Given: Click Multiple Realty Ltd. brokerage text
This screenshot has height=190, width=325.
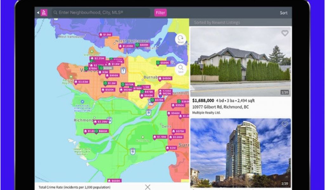Looking at the screenshot, I should click(x=206, y=113).
